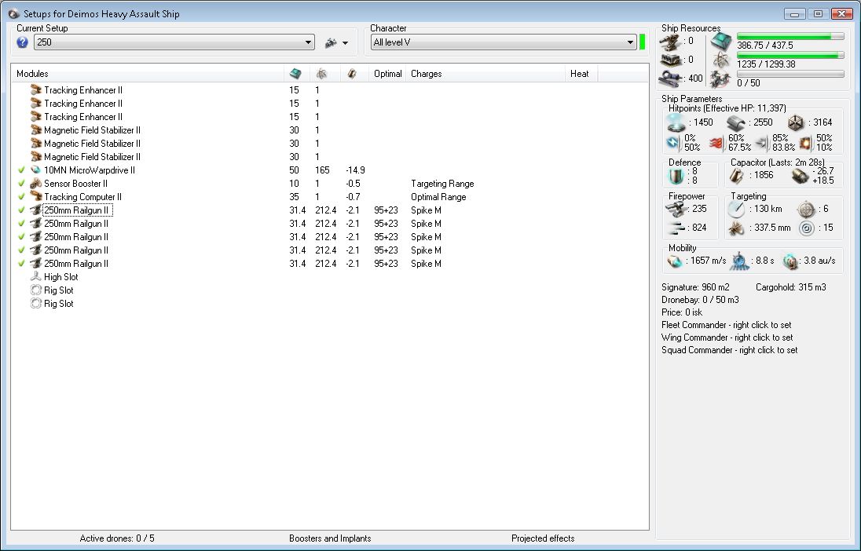Screen dimensions: 861x551
Task: Open the ship options arrow beside setup dropdown
Action: point(346,43)
